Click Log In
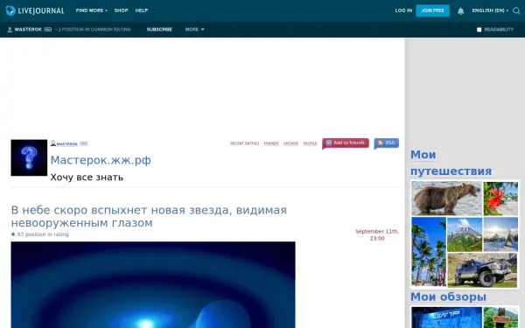The width and height of the screenshot is (525, 328). [x=403, y=10]
